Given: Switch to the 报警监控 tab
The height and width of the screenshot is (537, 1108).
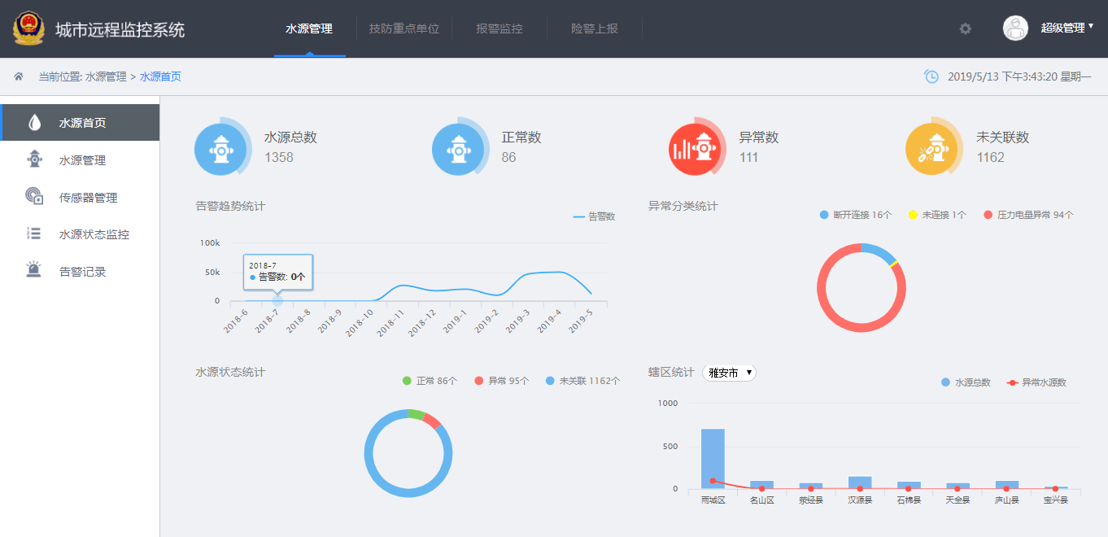Looking at the screenshot, I should point(499,28).
